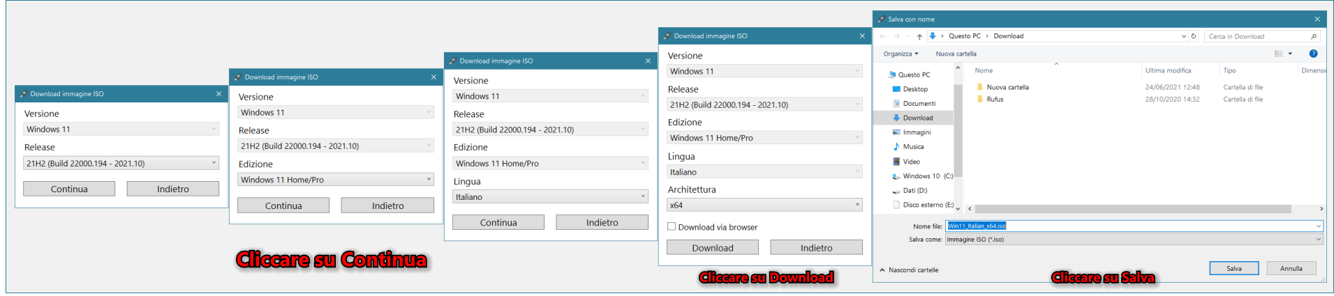Go back using the Save dialog back arrow
Viewport: 1334px width, 296px height.
[x=883, y=36]
